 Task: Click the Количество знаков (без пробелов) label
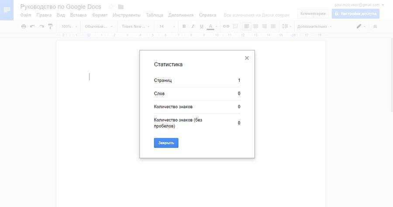pos(178,123)
